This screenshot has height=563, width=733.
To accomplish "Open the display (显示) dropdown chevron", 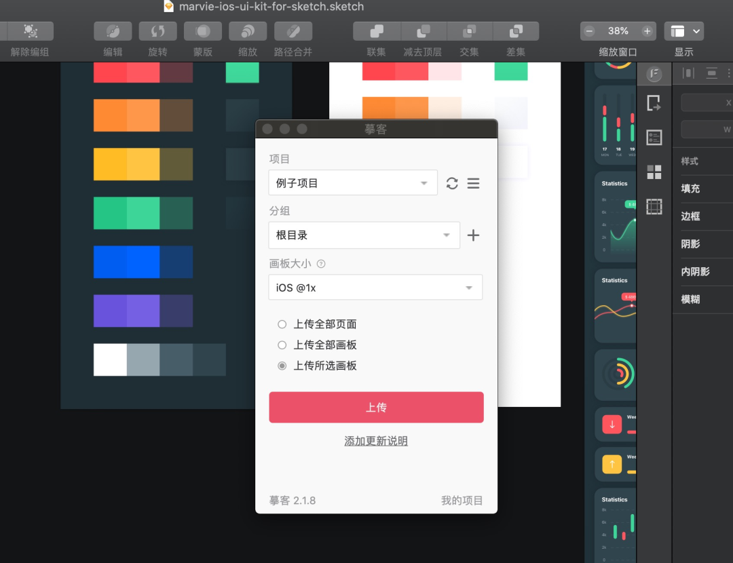I will coord(696,31).
